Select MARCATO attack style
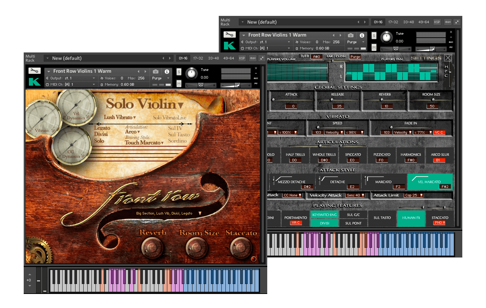Screen dimensions: 486x308 click(383, 182)
